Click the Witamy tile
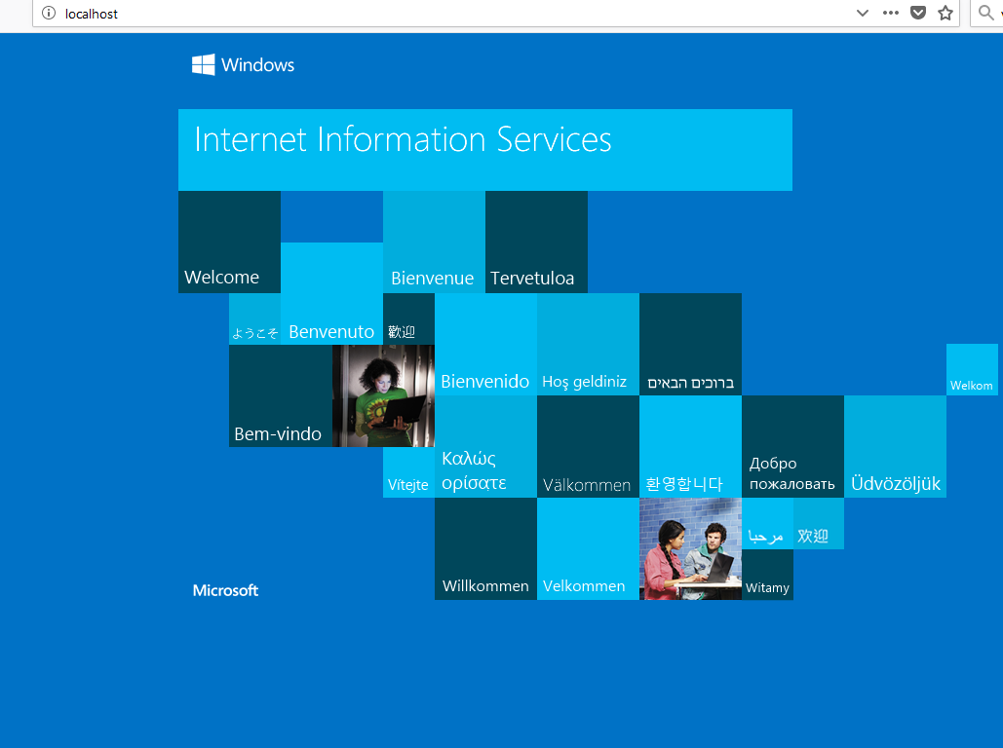The height and width of the screenshot is (748, 1003). point(767,574)
